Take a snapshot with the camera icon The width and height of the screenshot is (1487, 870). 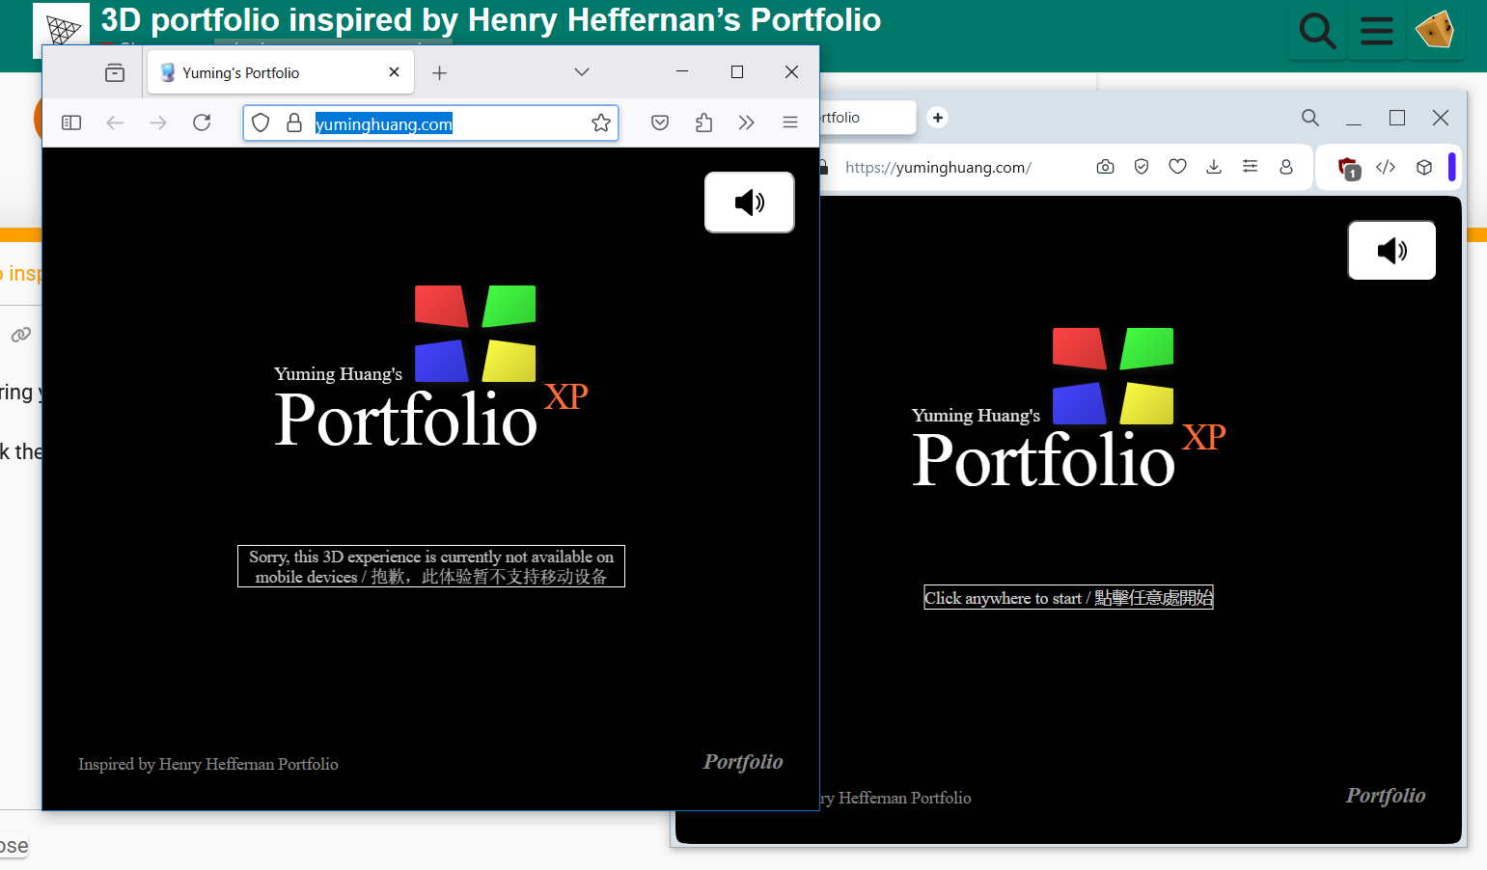tap(1105, 167)
